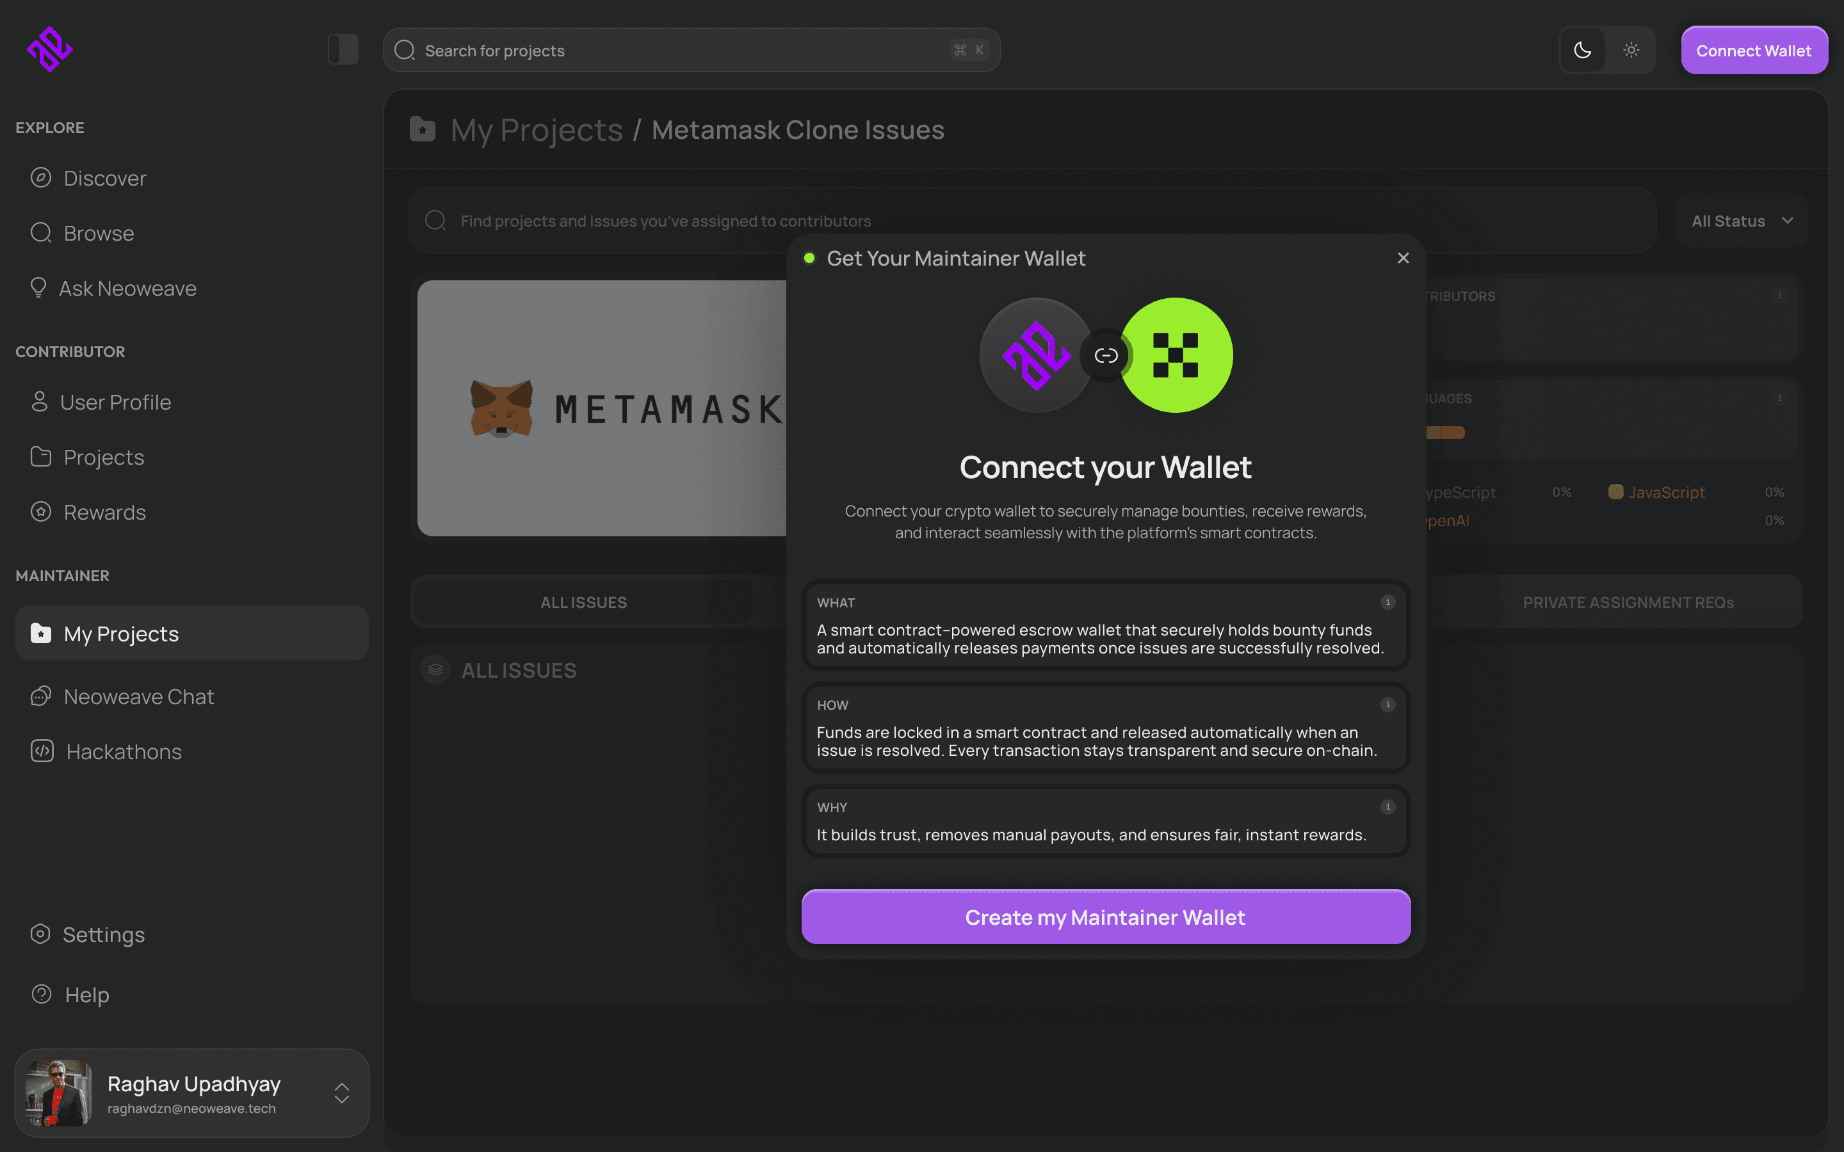The image size is (1844, 1152).
Task: Expand the All Status dropdown
Action: tap(1742, 221)
